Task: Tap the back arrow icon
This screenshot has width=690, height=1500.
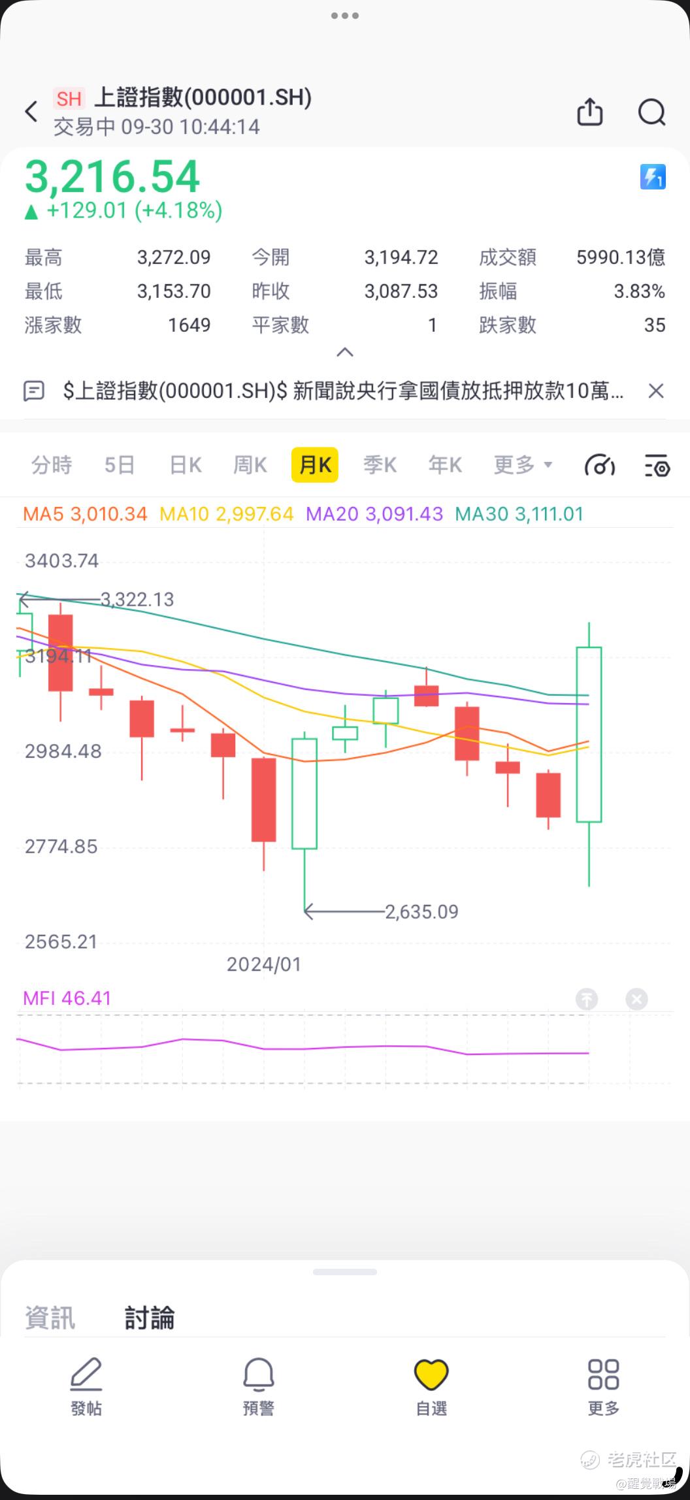Action: coord(31,112)
